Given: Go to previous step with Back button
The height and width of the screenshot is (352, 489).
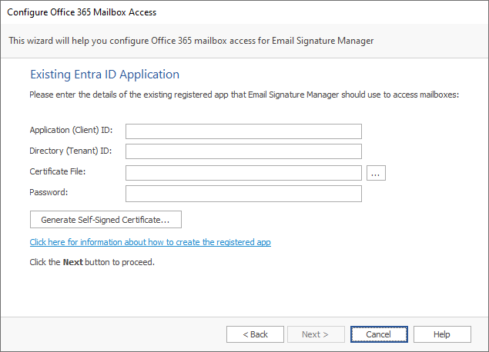Looking at the screenshot, I should [255, 334].
